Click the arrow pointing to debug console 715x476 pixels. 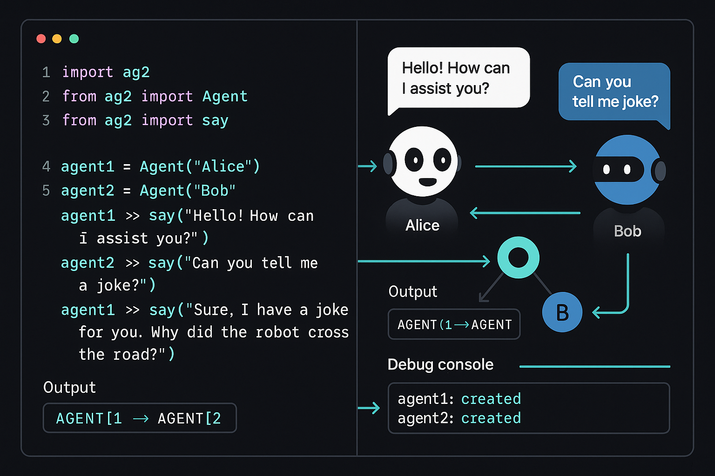(369, 408)
